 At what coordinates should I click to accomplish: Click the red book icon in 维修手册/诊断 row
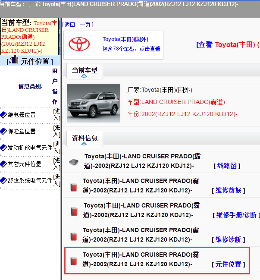(x=74, y=211)
